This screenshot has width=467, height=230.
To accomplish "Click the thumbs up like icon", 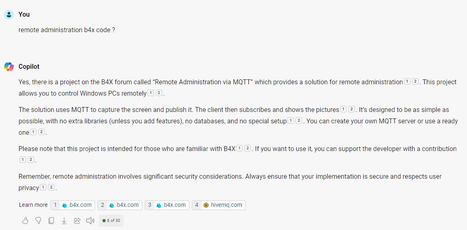I will (x=25, y=221).
